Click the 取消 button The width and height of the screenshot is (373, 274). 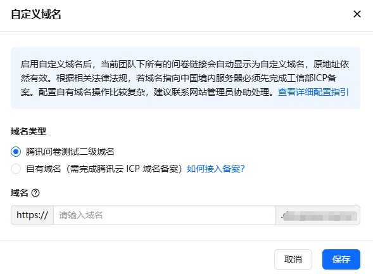tap(293, 259)
